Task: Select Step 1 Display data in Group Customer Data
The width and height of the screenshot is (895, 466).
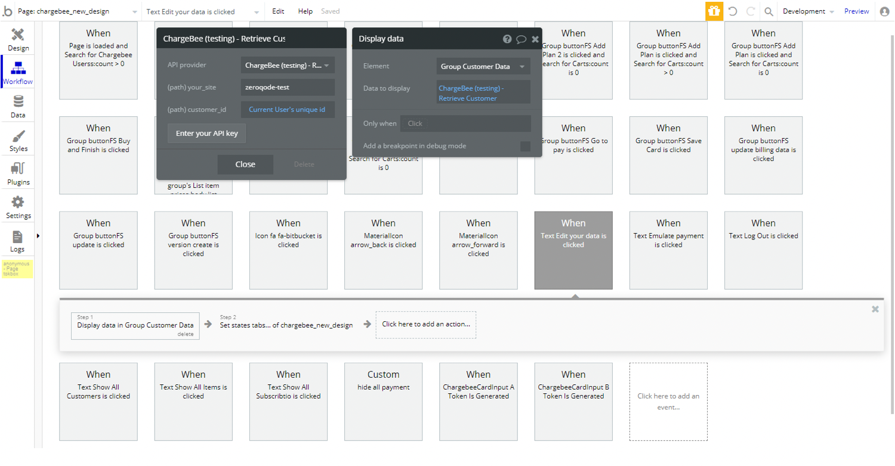Action: tap(135, 325)
